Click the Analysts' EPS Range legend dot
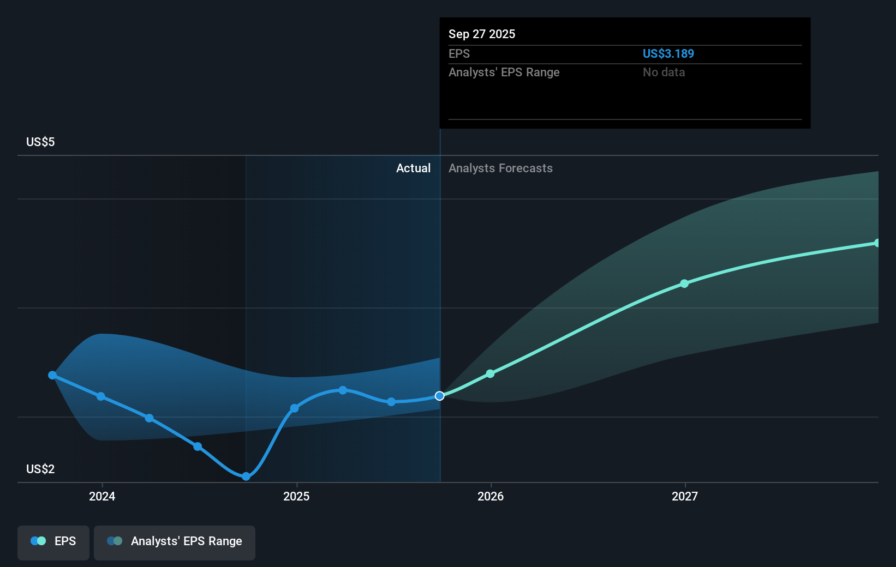The height and width of the screenshot is (567, 896). point(115,541)
